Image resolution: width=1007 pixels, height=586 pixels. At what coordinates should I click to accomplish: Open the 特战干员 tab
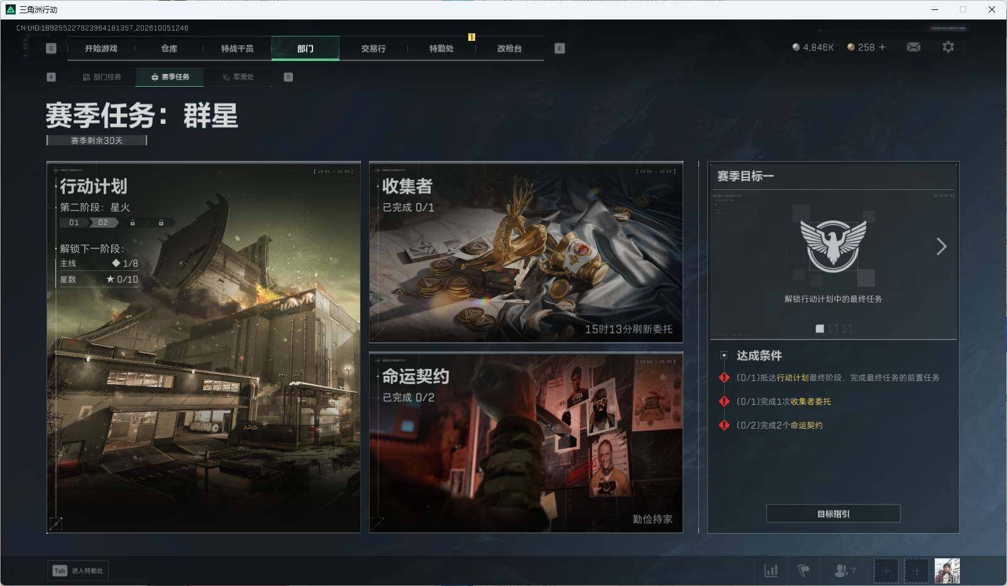click(237, 48)
